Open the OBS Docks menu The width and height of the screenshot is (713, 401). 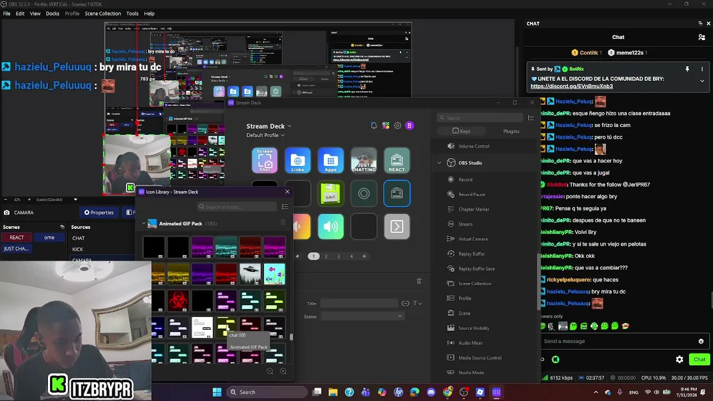click(52, 13)
